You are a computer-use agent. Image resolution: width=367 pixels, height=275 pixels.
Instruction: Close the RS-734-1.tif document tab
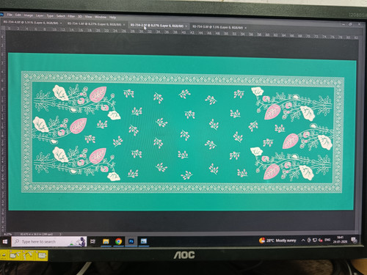(124, 25)
